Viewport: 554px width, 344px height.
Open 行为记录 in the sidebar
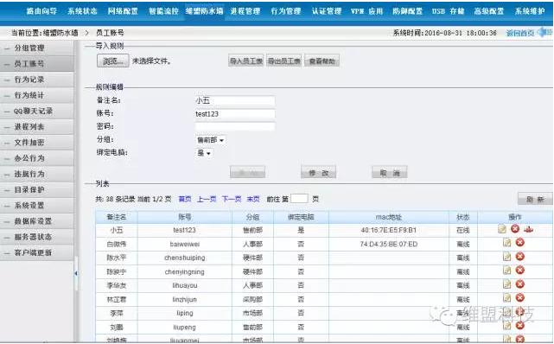pyautogui.click(x=37, y=80)
